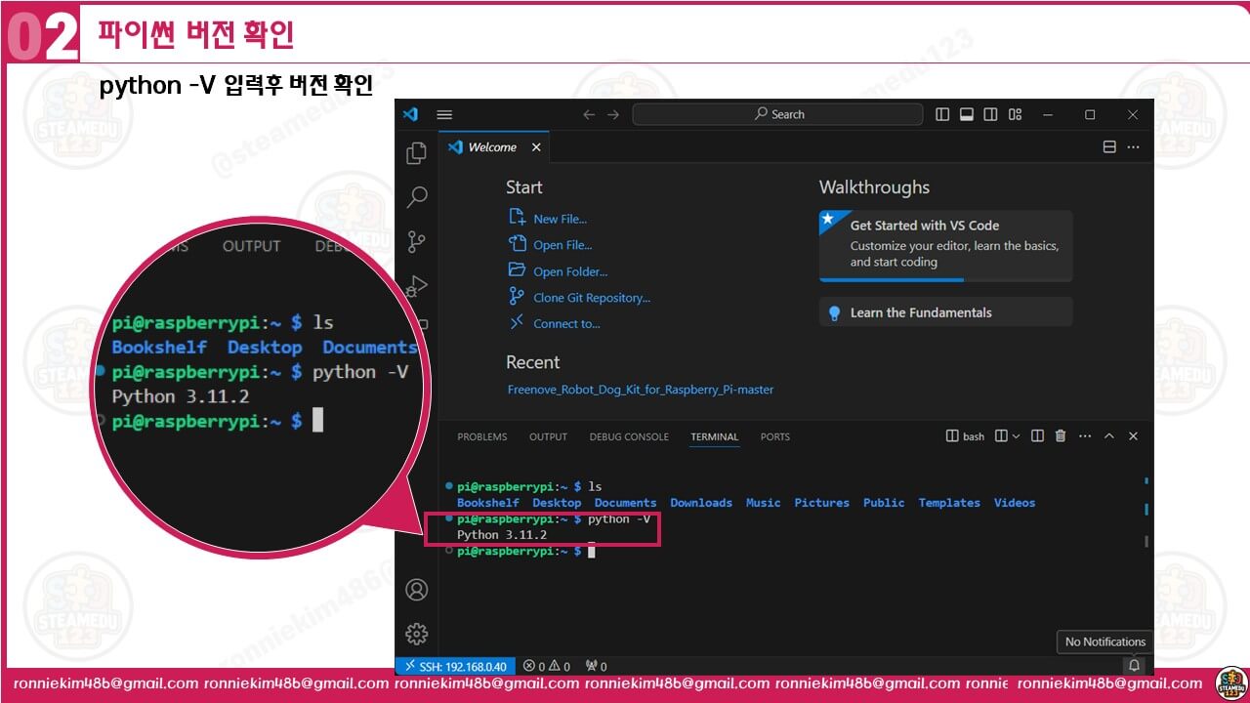
Task: Click the Connect to... link
Action: click(x=566, y=323)
